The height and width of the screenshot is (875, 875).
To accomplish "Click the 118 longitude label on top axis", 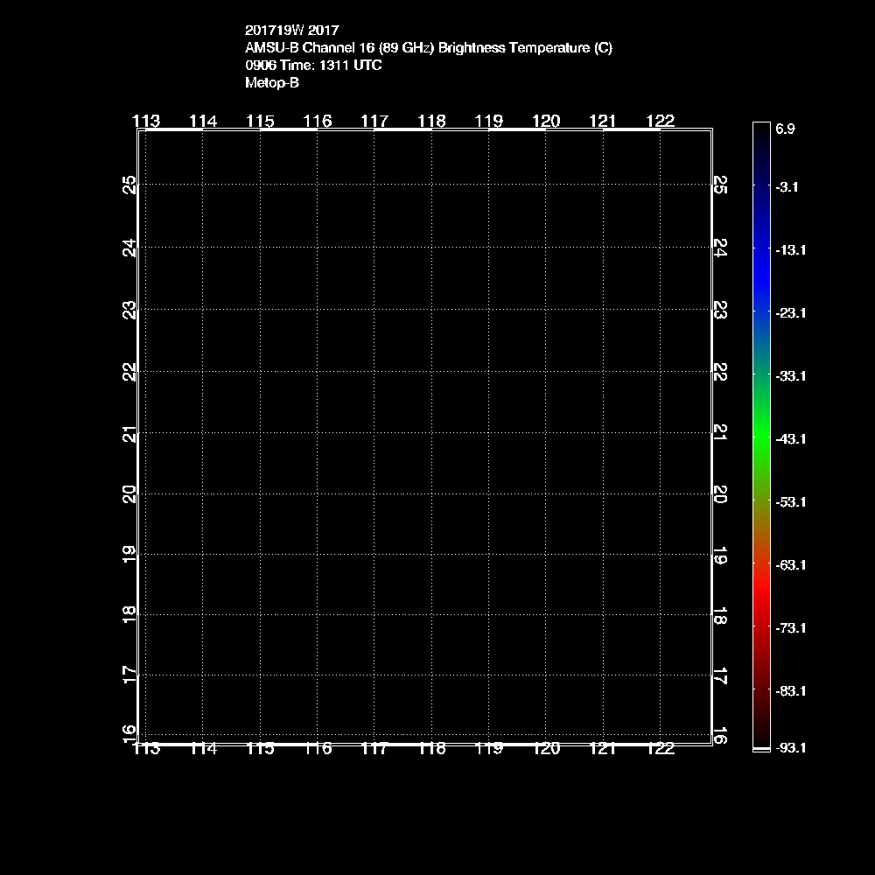I will 431,121.
